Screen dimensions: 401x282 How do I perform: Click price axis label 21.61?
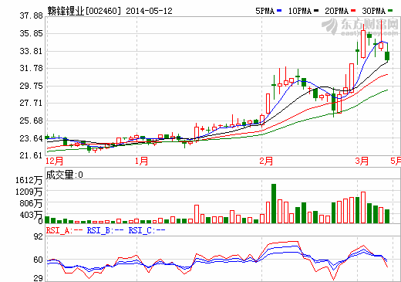pyautogui.click(x=32, y=155)
